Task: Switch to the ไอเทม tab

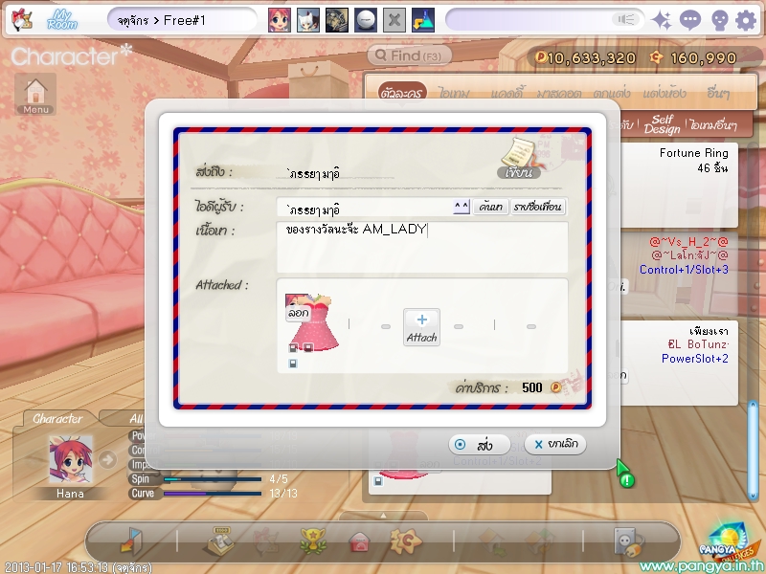Action: click(454, 93)
